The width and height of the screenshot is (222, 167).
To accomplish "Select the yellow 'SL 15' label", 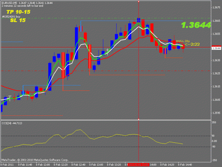I will 18,20.
